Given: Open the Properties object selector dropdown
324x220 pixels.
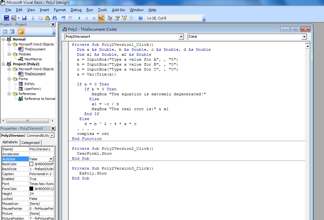Looking at the screenshot, I should [52, 136].
